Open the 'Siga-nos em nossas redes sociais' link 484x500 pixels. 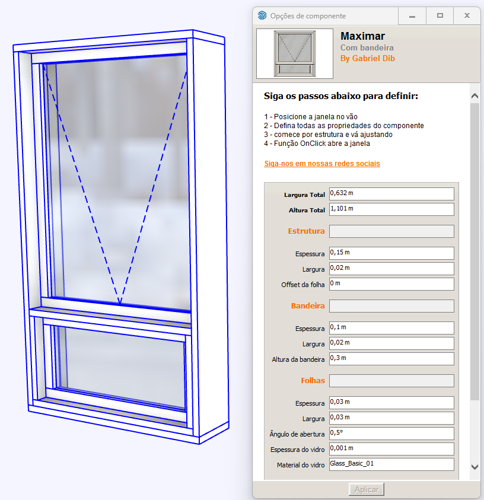click(x=321, y=163)
